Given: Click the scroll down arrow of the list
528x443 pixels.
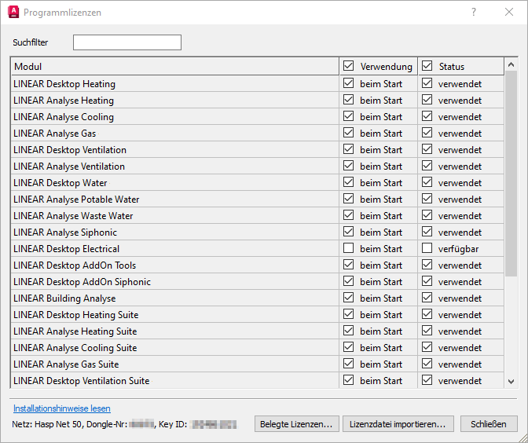Looking at the screenshot, I should [x=511, y=382].
